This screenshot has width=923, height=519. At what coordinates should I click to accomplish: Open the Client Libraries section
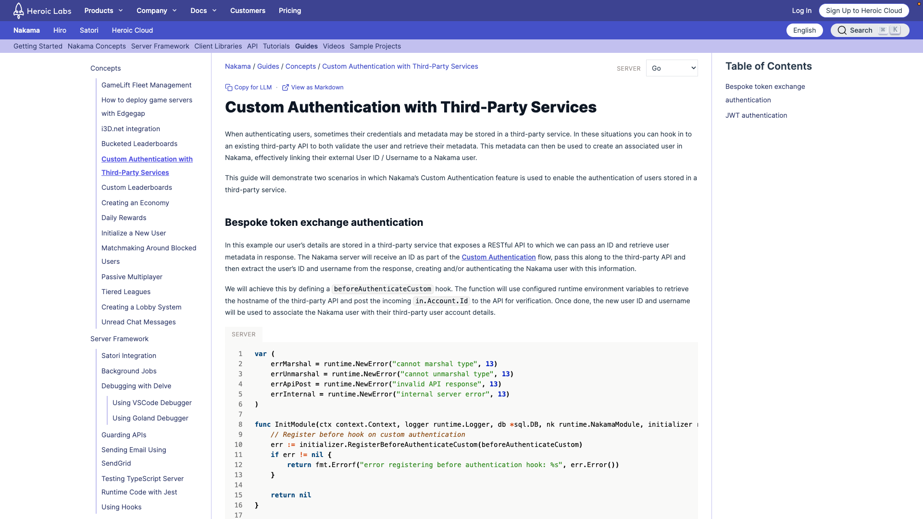[x=218, y=46]
